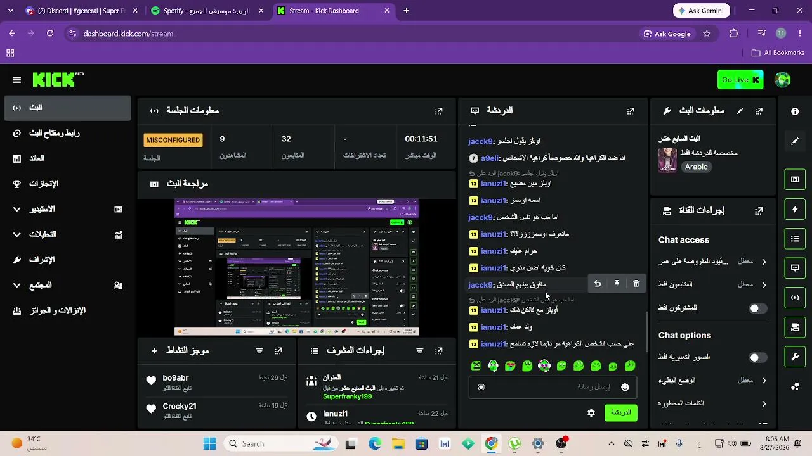Edit stream info with the header pencil
This screenshot has height=456, width=812.
click(740, 111)
